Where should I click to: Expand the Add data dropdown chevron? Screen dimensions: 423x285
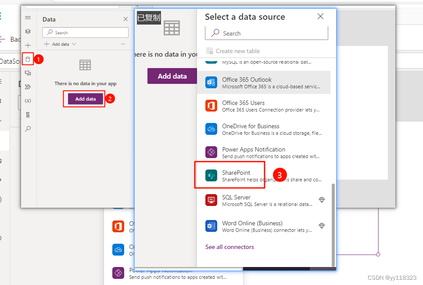tap(74, 44)
